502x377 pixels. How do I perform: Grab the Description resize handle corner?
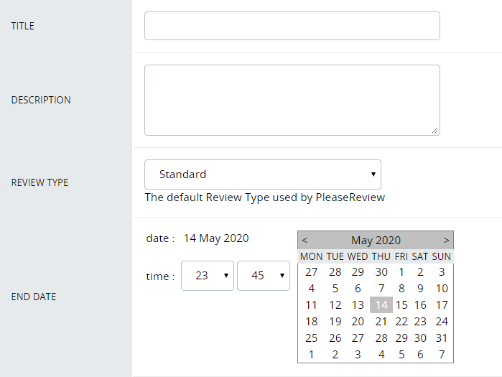click(434, 131)
